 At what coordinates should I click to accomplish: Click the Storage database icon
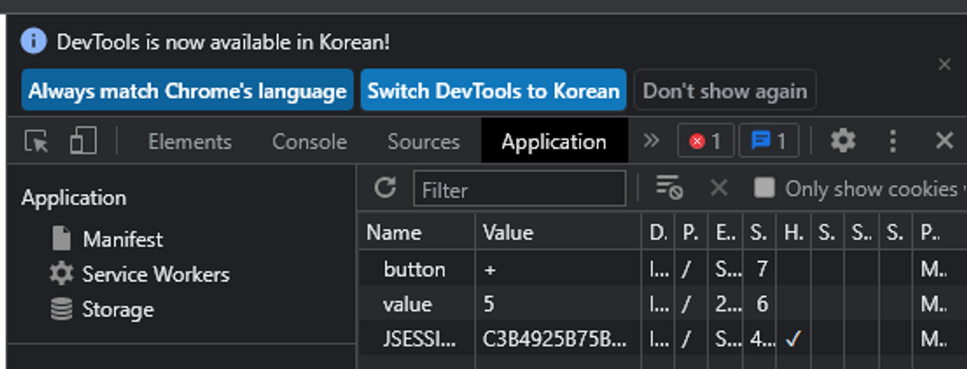61,309
